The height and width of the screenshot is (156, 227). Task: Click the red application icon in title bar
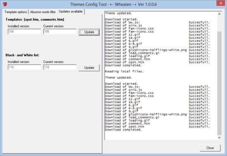(5, 4)
